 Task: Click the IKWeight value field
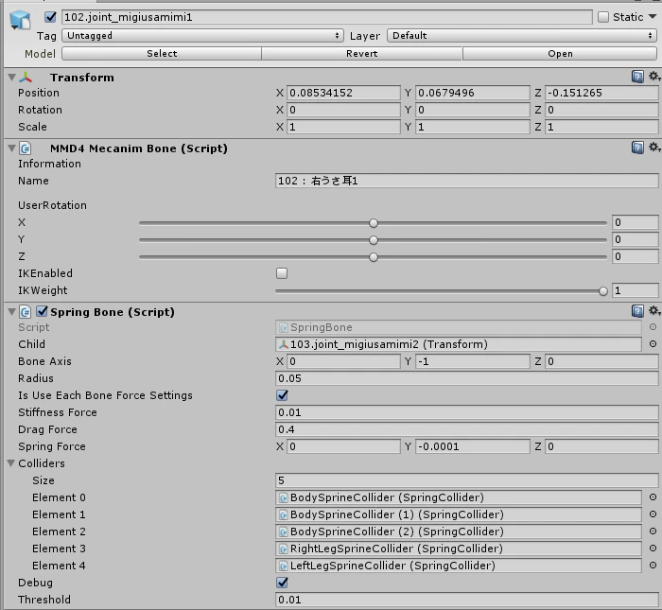pos(636,290)
